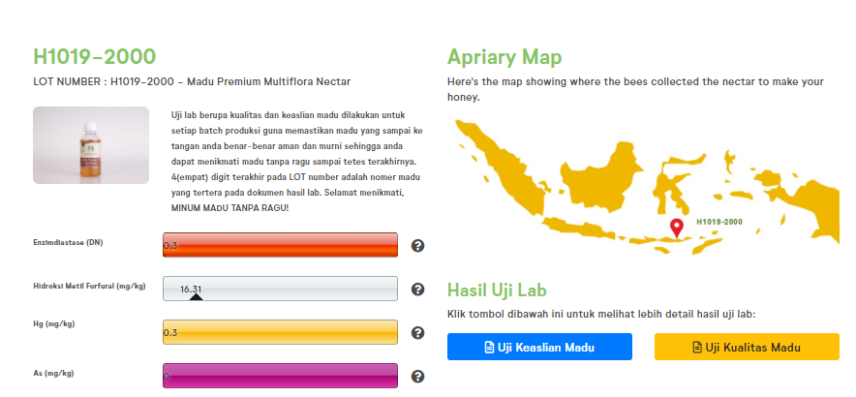Show help info for As (mg/kg)
This screenshot has height=397, width=856.
[x=418, y=377]
